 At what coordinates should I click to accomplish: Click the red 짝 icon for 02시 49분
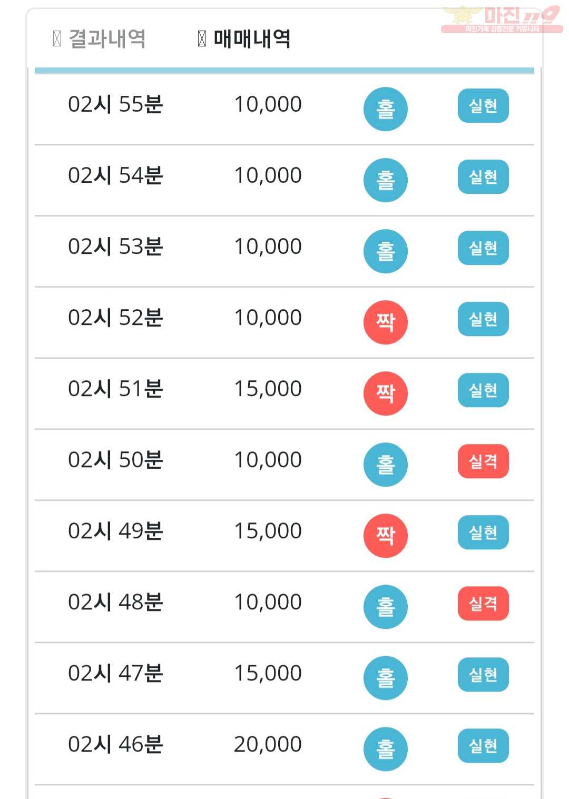pos(386,536)
